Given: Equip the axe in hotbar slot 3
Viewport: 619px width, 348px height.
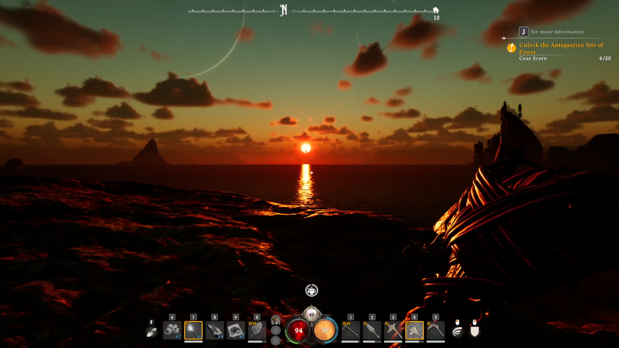Looking at the screenshot, I should [393, 330].
